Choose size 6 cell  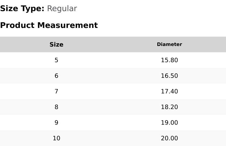56,76
